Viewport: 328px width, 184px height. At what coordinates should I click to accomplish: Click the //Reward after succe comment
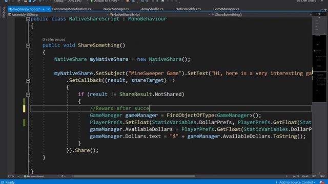click(x=119, y=108)
